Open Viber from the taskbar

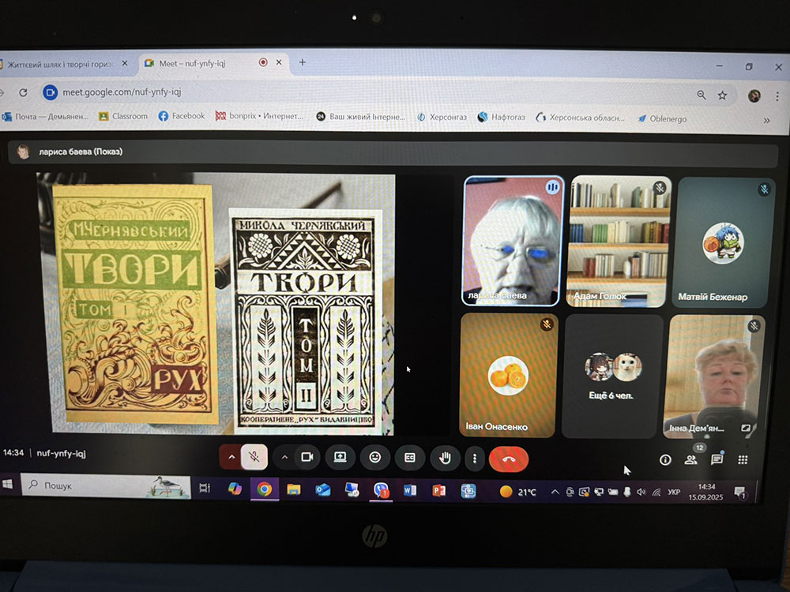[381, 490]
